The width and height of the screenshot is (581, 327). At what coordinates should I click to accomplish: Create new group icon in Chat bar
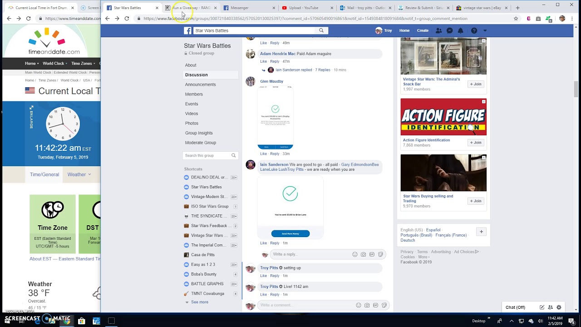[x=551, y=307]
